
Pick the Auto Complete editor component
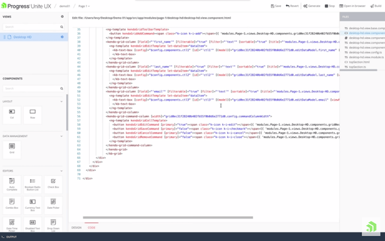click(x=12, y=184)
